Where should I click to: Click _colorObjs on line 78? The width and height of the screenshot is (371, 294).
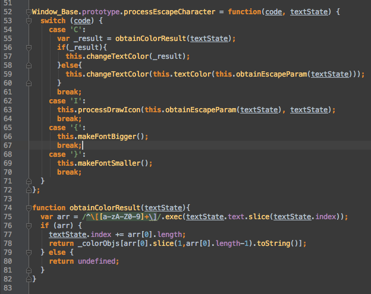pos(99,244)
